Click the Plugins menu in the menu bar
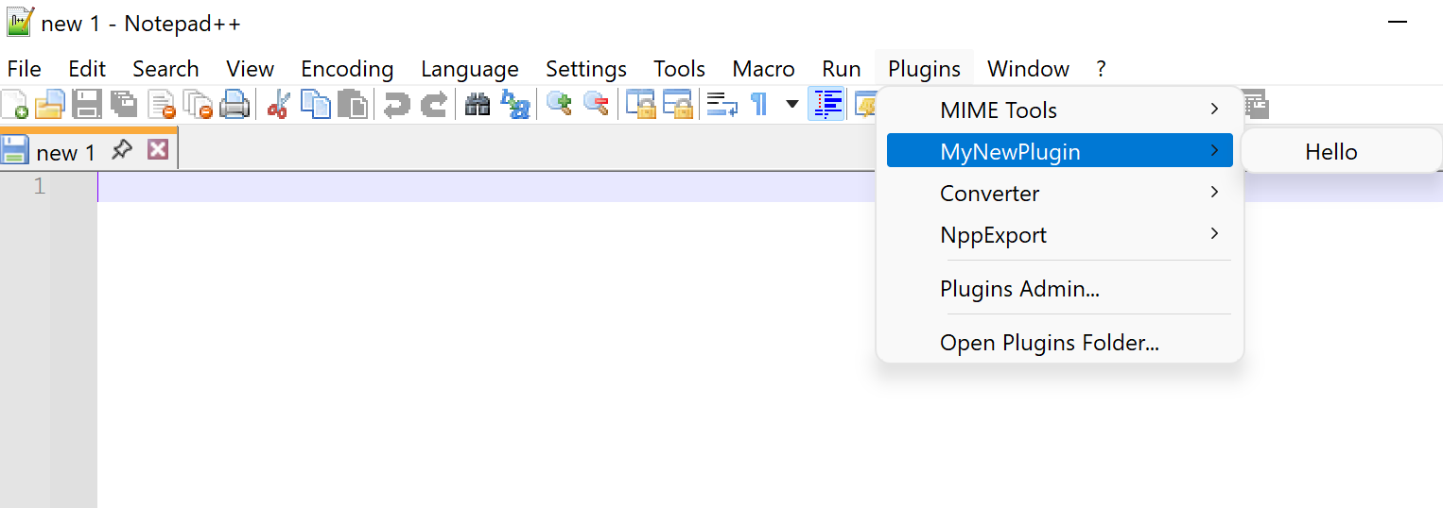1443x508 pixels. coord(925,69)
